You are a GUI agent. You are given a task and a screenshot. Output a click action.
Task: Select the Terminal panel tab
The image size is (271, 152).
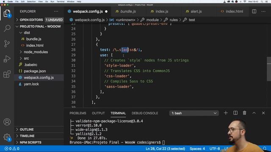(x=118, y=113)
